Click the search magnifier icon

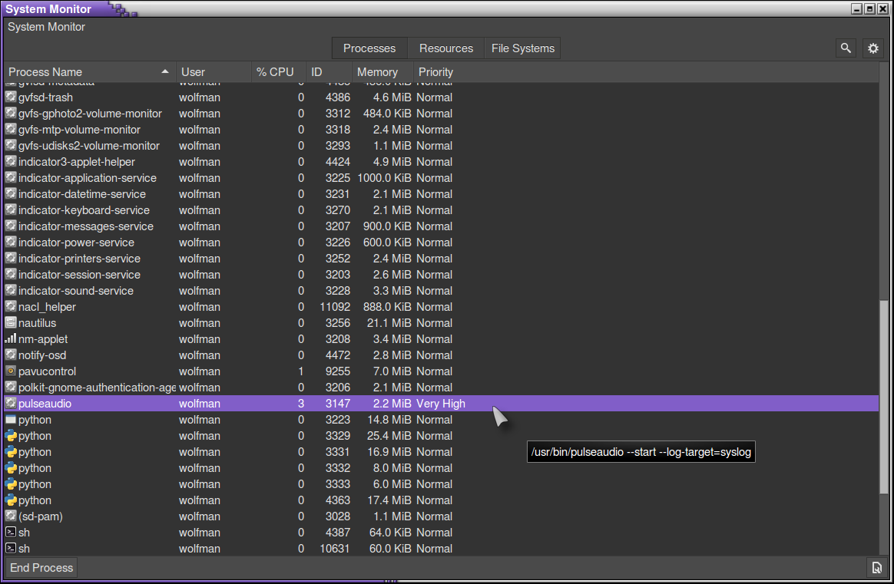(846, 48)
